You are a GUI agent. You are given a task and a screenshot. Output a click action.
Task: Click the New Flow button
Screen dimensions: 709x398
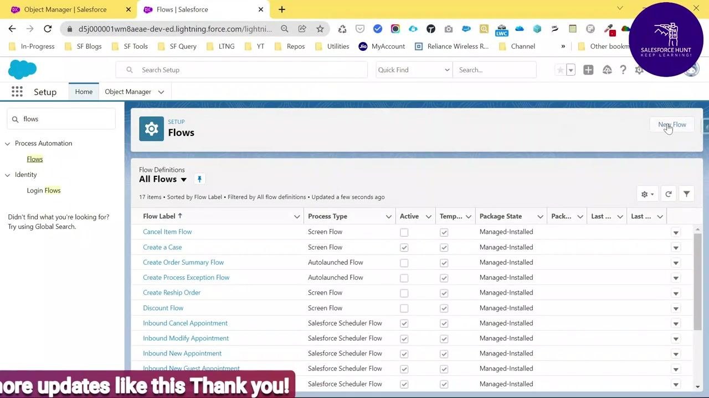point(672,124)
